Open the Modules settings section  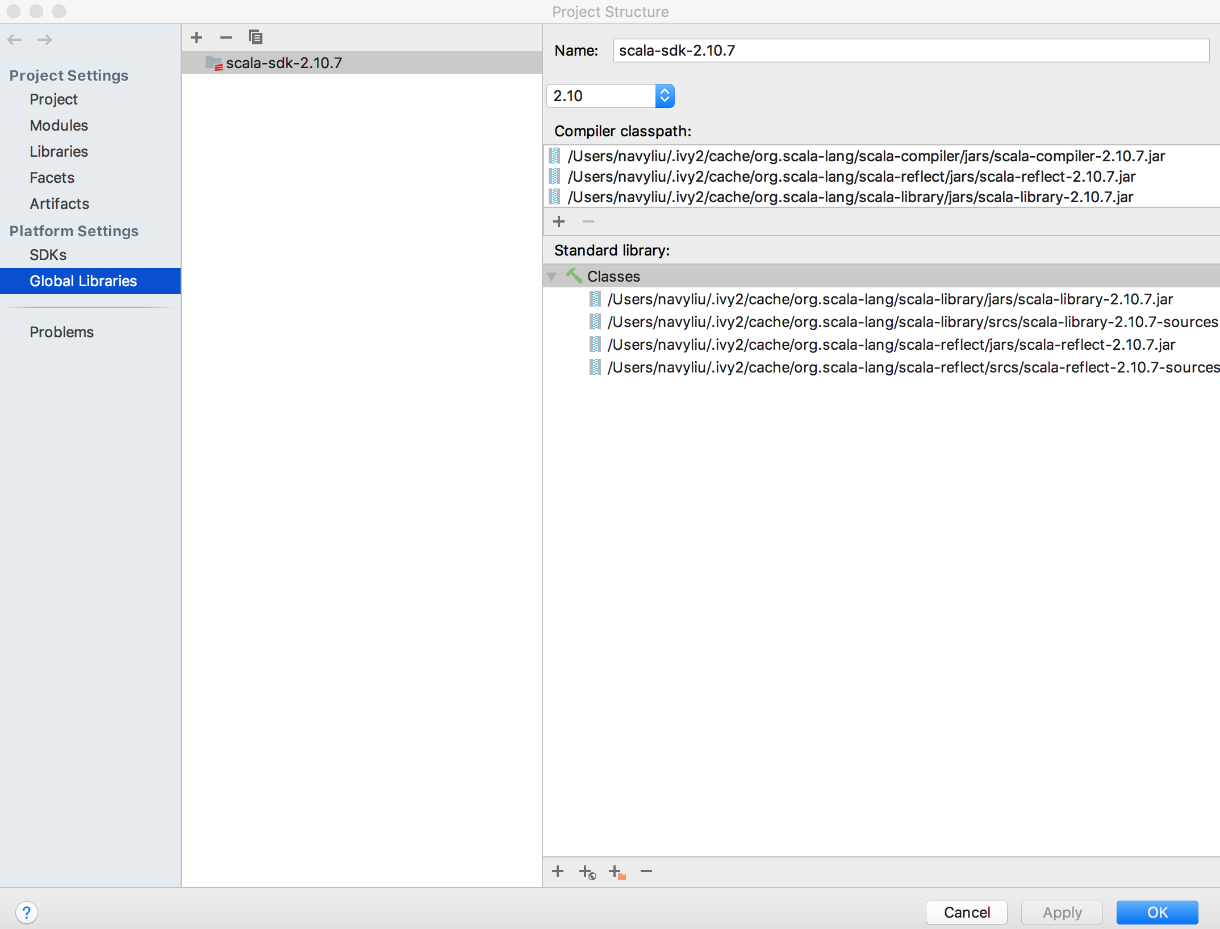(x=59, y=125)
